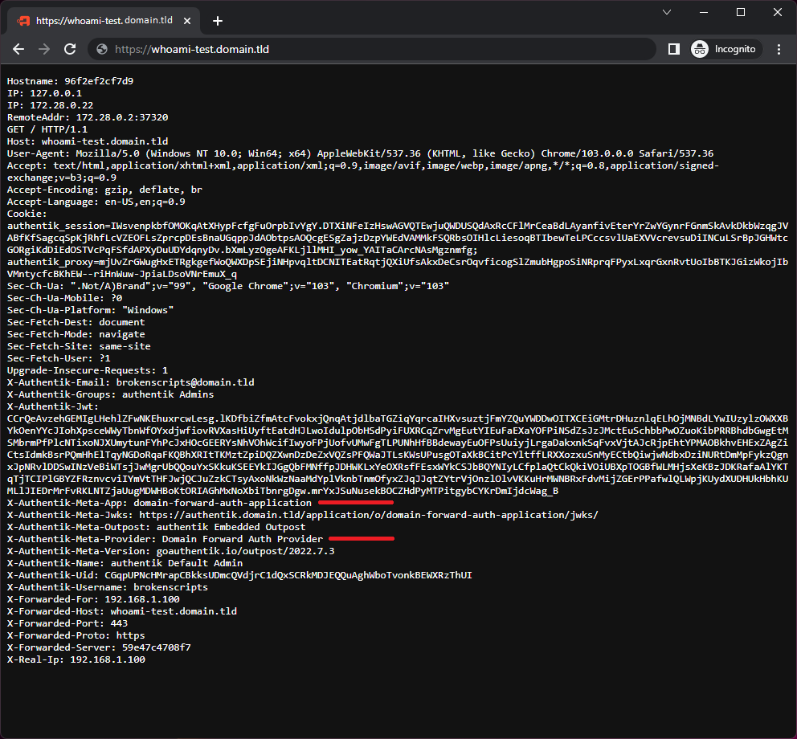Click the Upgrade-Insecure-Requests: 1 line
The height and width of the screenshot is (739, 797).
[x=88, y=370]
